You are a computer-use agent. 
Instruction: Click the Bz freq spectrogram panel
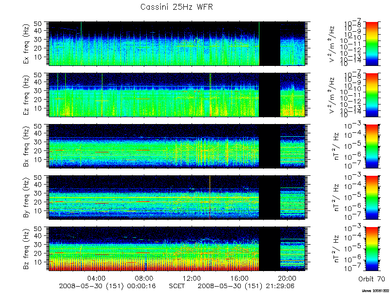coord(177,249)
